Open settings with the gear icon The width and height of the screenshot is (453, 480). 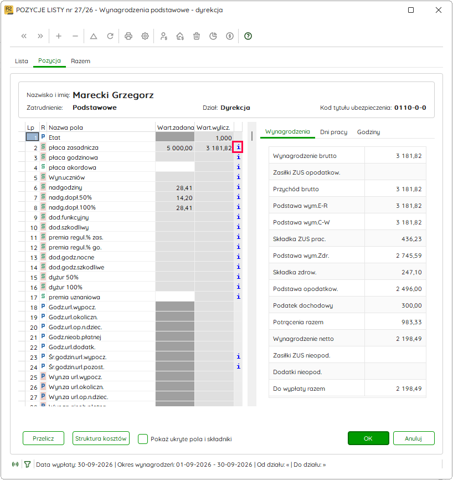tap(145, 36)
